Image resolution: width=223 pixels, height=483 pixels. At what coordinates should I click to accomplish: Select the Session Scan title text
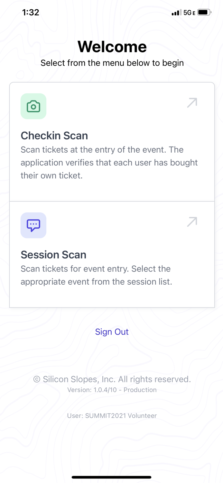53,255
